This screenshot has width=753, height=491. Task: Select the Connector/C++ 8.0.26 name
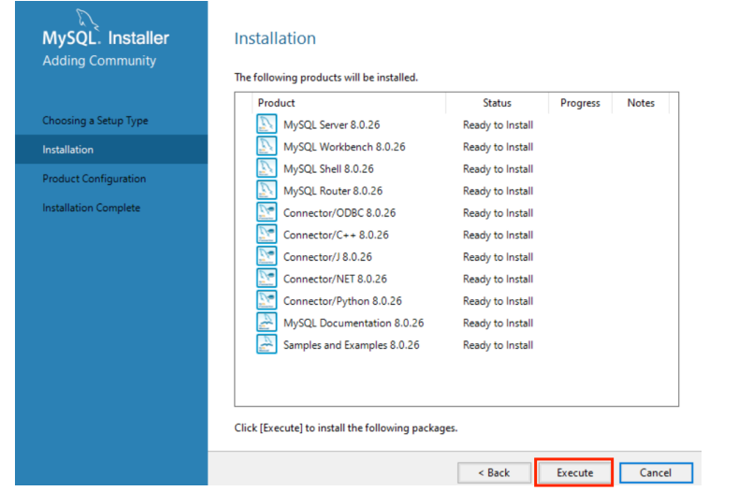point(336,235)
